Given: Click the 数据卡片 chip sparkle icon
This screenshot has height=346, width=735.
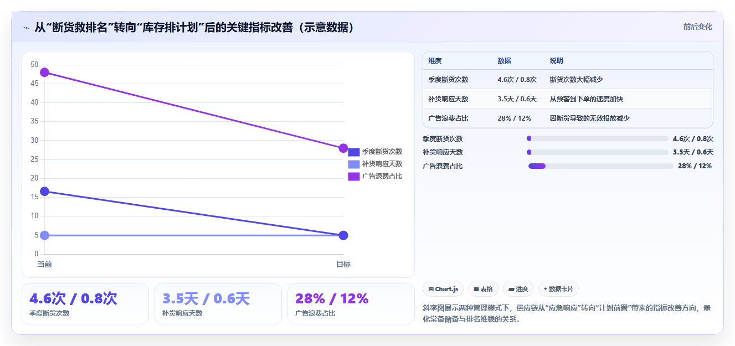Looking at the screenshot, I should pyautogui.click(x=546, y=289).
